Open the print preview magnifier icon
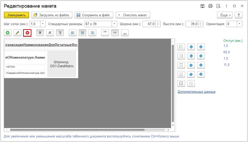248x142 pixels. (218, 6)
